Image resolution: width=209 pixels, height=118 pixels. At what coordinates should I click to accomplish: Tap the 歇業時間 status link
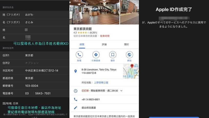(x=105, y=36)
